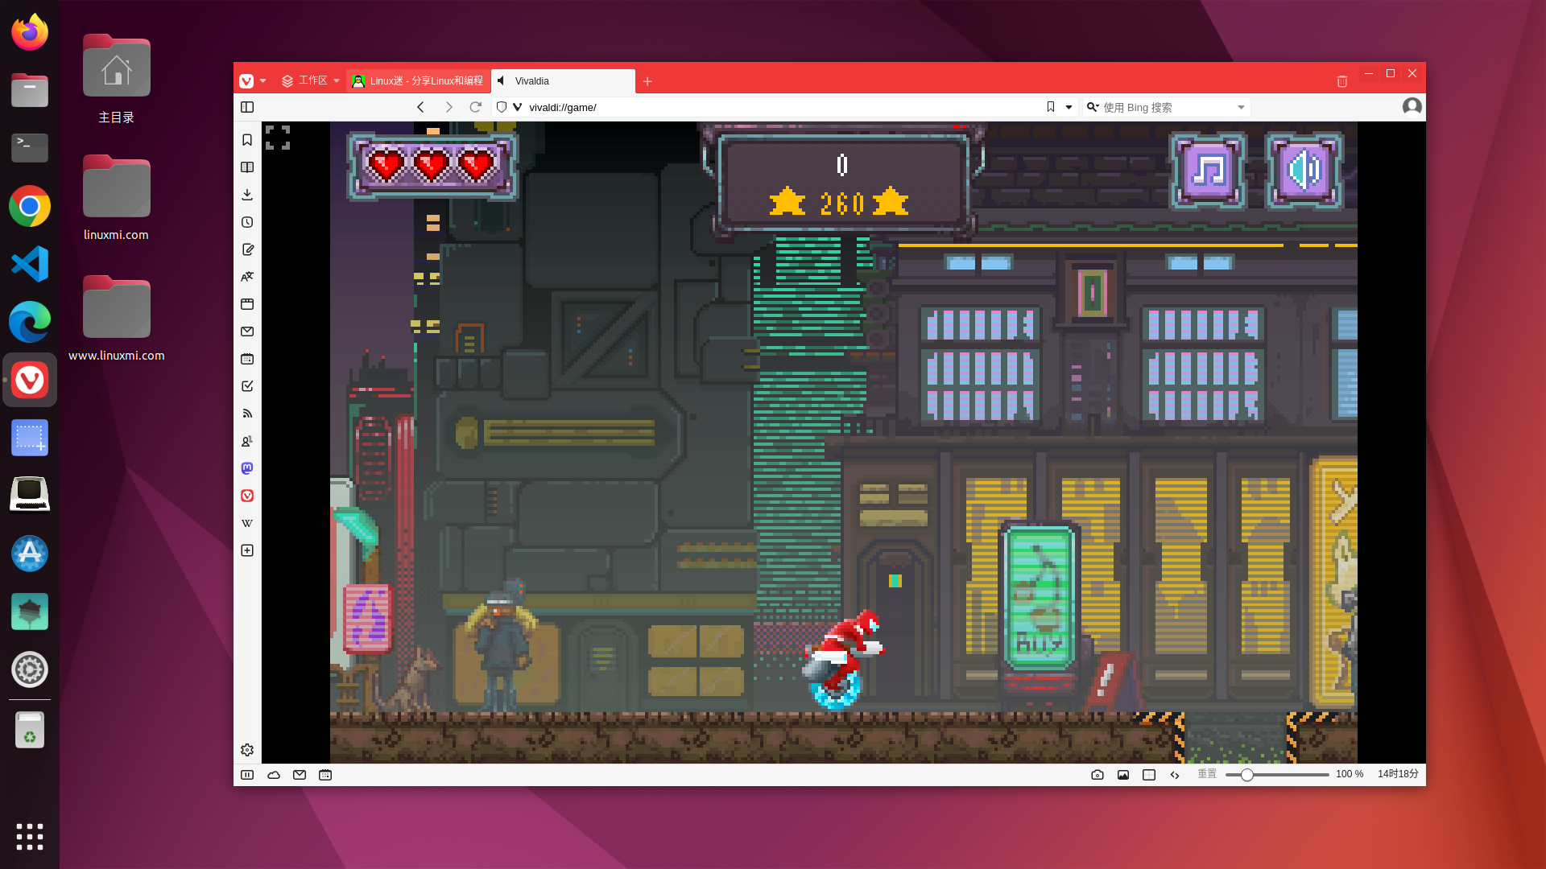1546x869 pixels.
Task: Open Google Chrome from the dock
Action: pos(30,206)
